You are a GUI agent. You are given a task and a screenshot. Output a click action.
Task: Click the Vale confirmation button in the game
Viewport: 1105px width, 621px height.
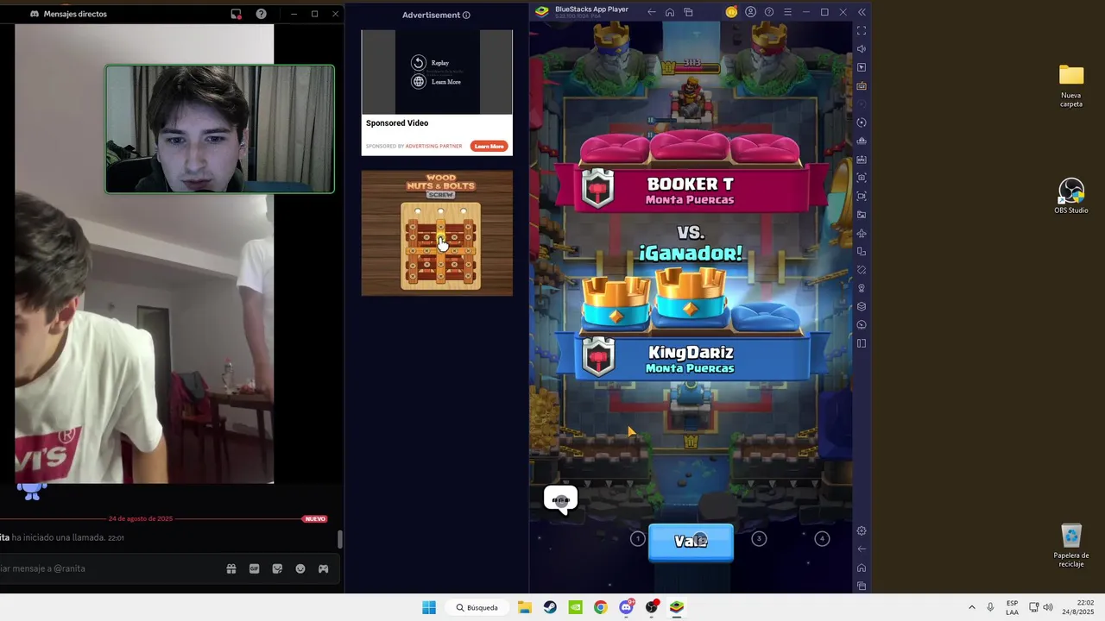[x=691, y=542]
